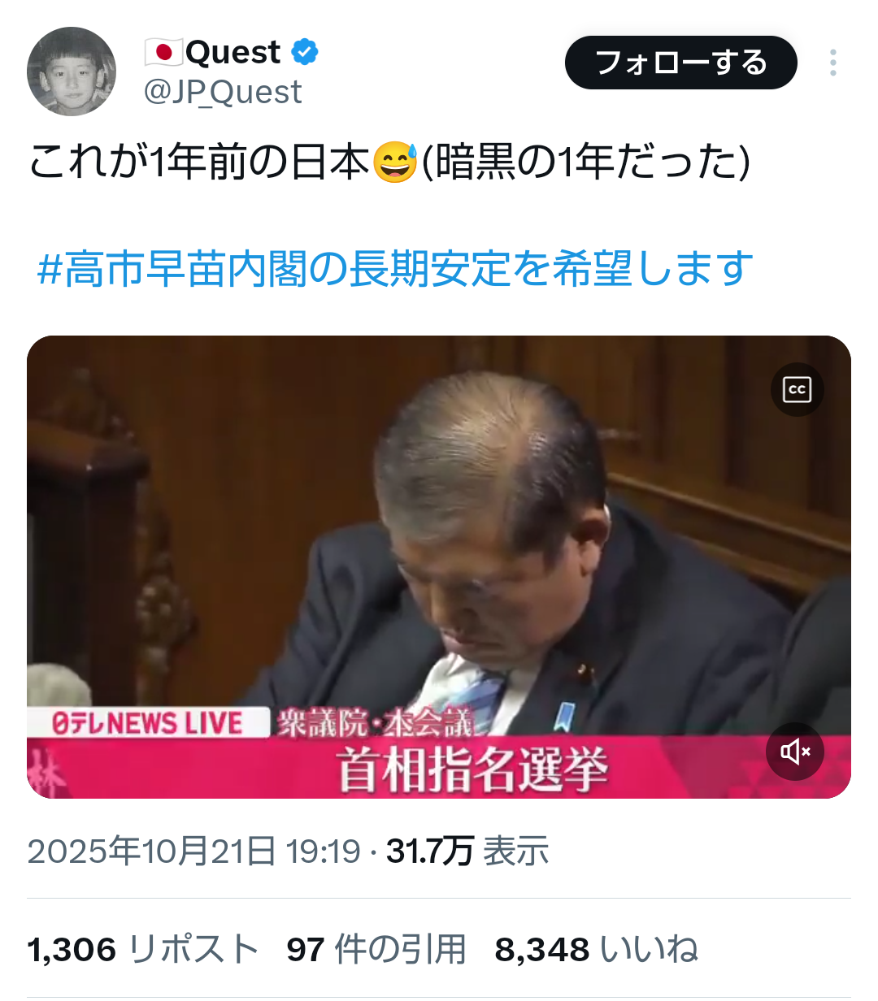This screenshot has width=878, height=1001.
Task: Open the three-dot more options menu
Action: tap(833, 63)
